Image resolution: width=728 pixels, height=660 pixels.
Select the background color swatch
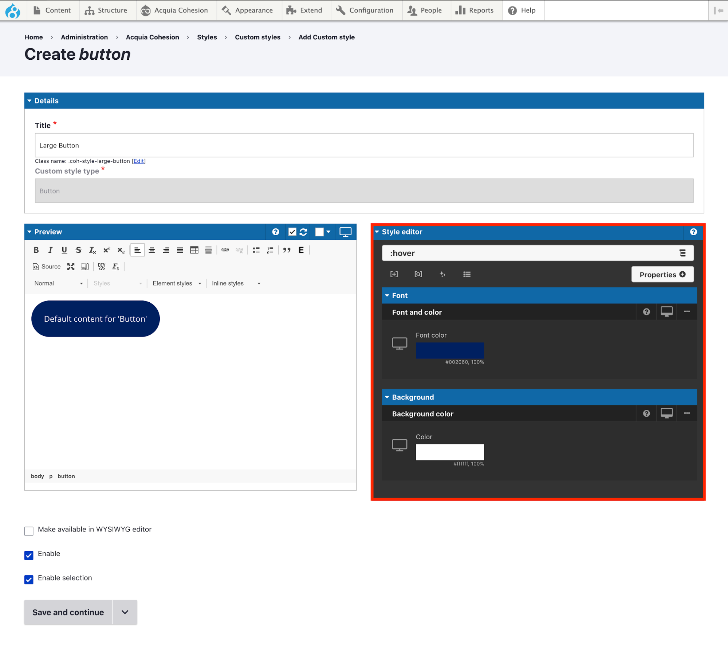tap(450, 451)
